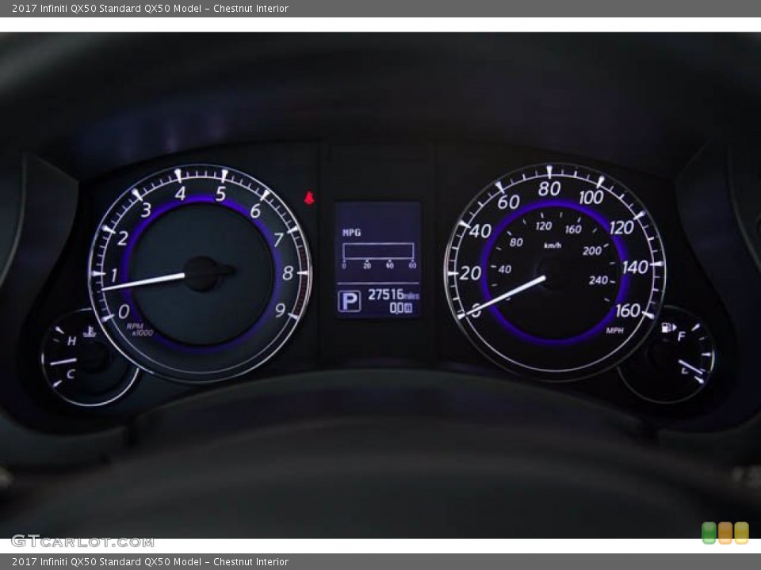Click the MPG label on display
The height and width of the screenshot is (570, 761).
click(351, 233)
